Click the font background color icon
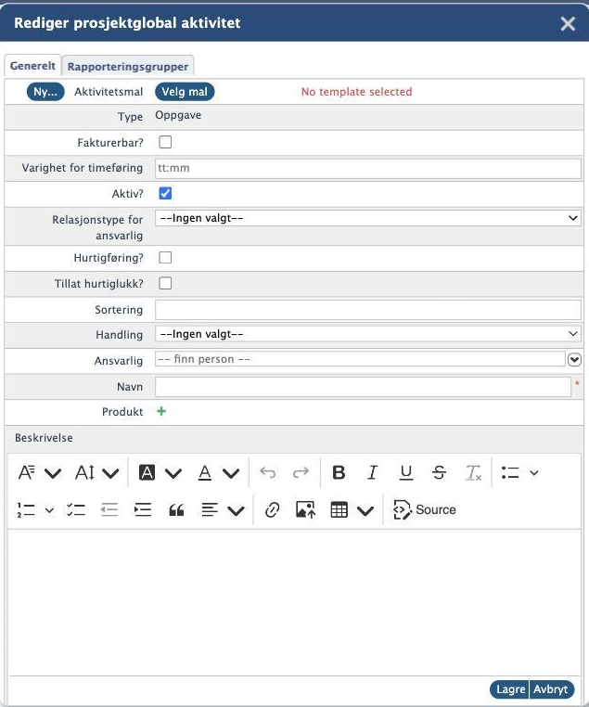The image size is (589, 707). point(147,472)
